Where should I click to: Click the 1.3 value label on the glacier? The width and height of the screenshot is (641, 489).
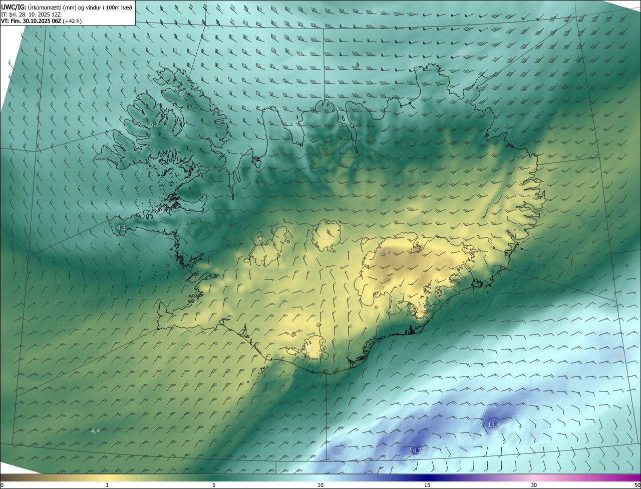tap(326, 237)
